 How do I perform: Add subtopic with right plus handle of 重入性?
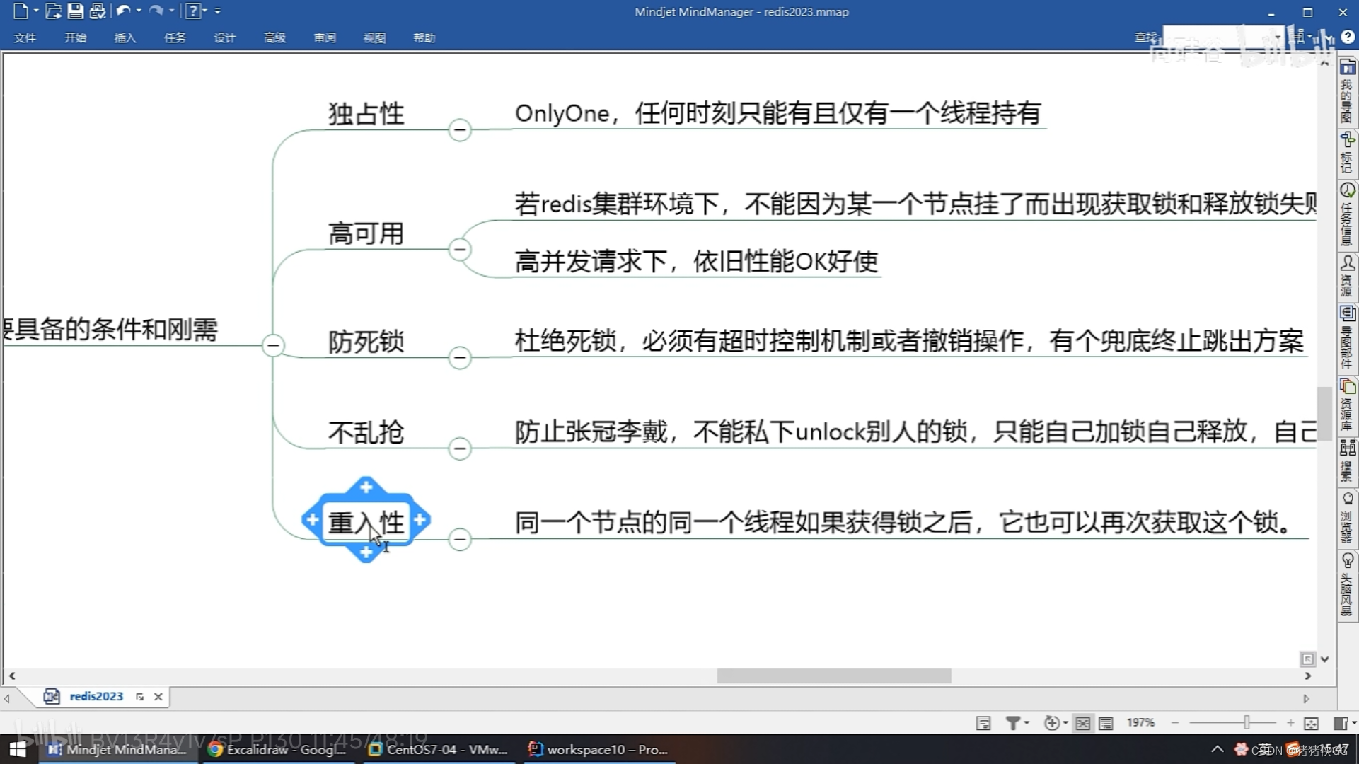click(x=420, y=520)
